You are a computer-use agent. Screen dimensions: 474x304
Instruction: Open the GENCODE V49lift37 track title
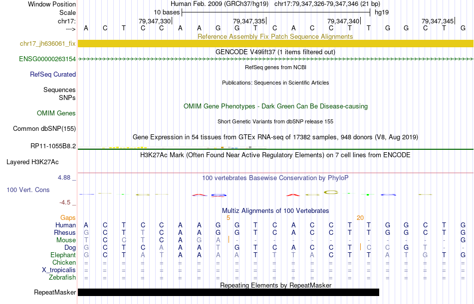(x=275, y=52)
